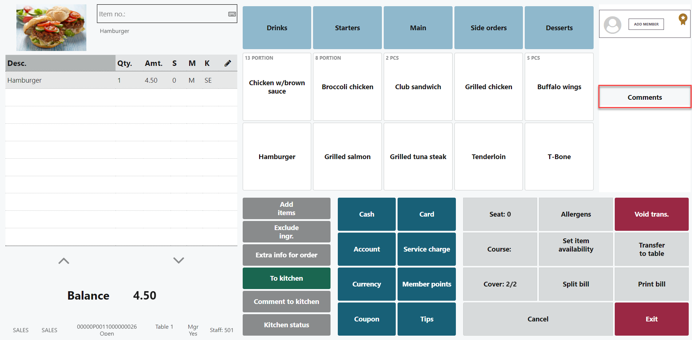
Task: Click the hamburger product image
Action: pyautogui.click(x=51, y=28)
